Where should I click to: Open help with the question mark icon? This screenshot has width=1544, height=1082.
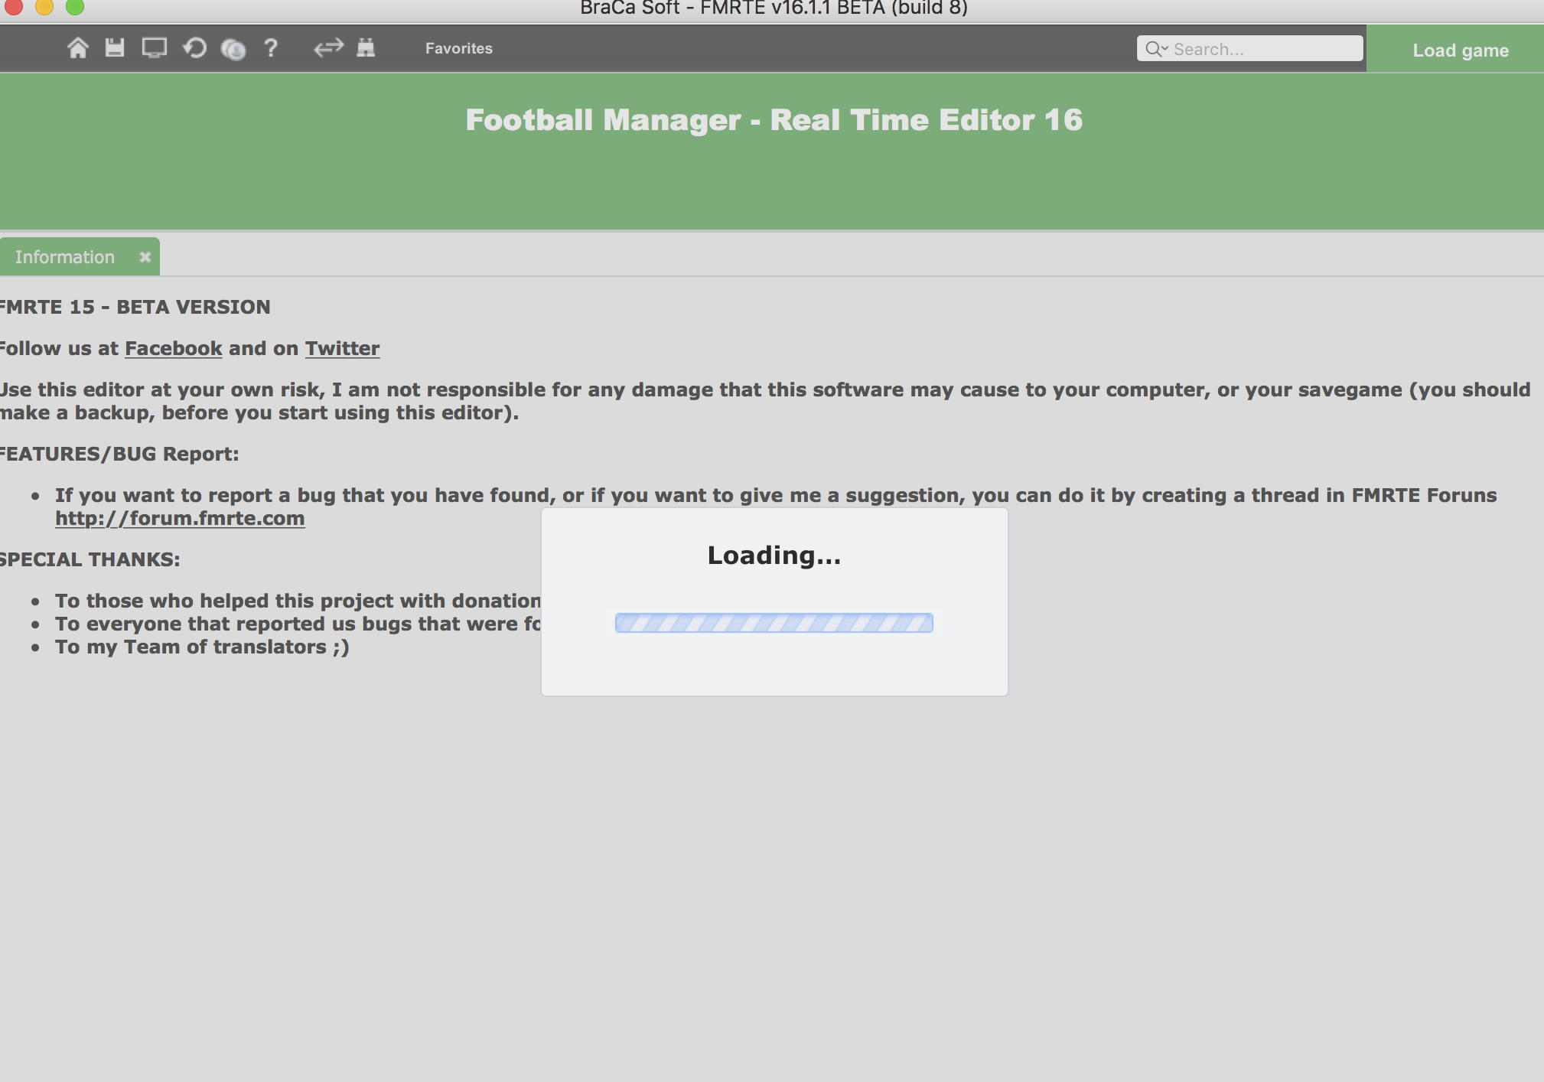point(270,48)
